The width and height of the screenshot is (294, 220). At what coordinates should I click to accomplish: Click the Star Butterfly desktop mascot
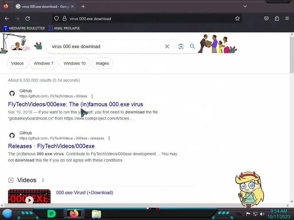249,189
